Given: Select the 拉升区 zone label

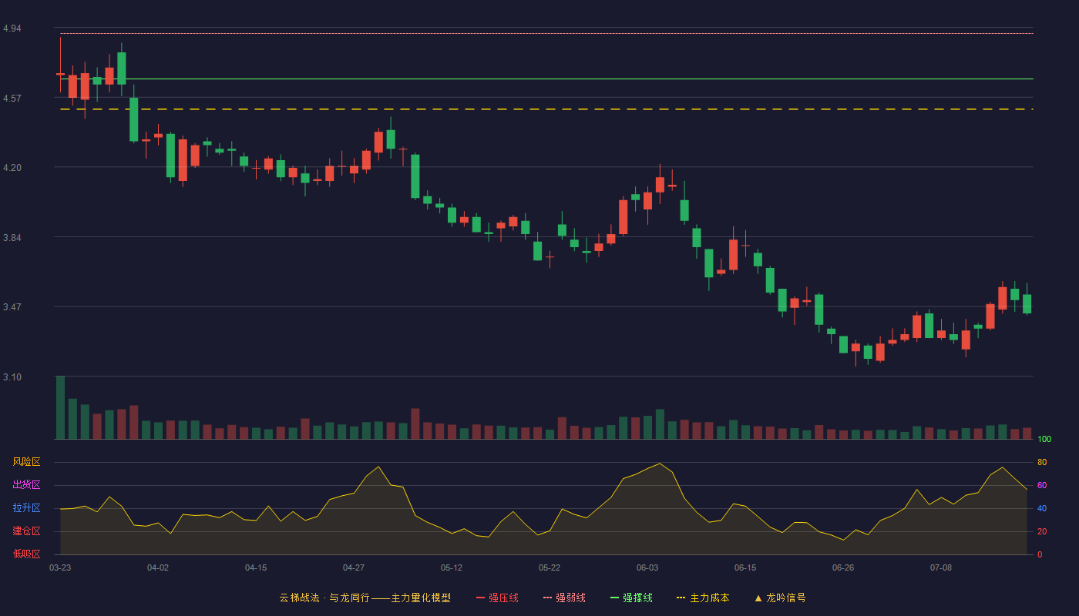Looking at the screenshot, I should tap(26, 508).
